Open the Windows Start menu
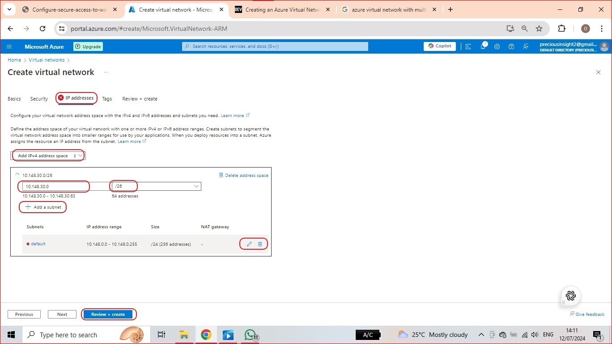This screenshot has width=612, height=344. point(11,335)
